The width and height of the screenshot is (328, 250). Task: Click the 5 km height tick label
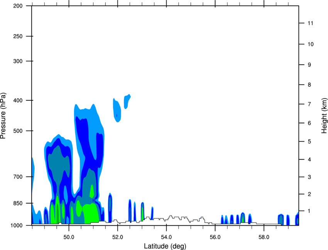pos(309,142)
